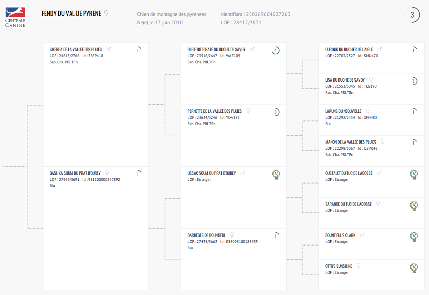Click the globe icon on Sarance du Tuc
The image size is (429, 295).
coord(414,205)
